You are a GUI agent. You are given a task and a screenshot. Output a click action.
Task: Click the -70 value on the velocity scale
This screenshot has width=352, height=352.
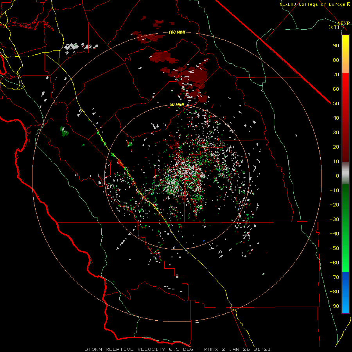(x=334, y=277)
